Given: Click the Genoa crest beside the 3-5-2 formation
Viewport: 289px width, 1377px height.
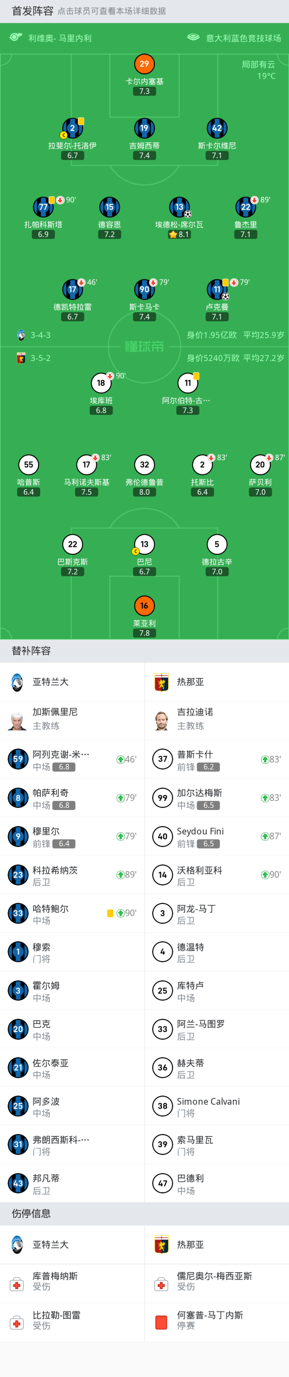Looking at the screenshot, I should coord(21,358).
